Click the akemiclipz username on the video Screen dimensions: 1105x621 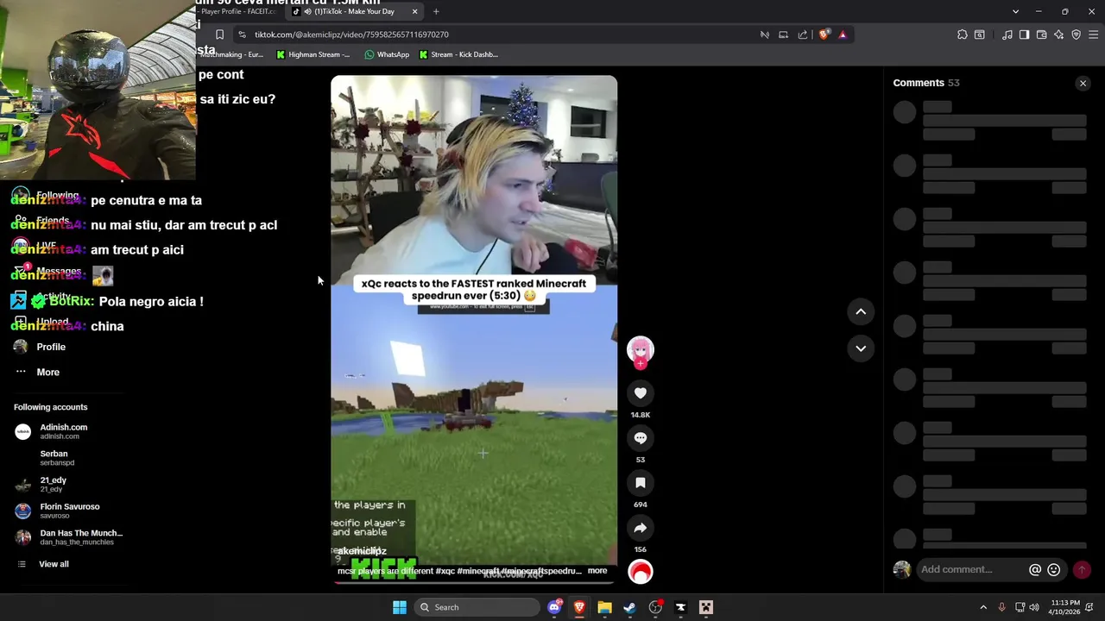tap(361, 551)
